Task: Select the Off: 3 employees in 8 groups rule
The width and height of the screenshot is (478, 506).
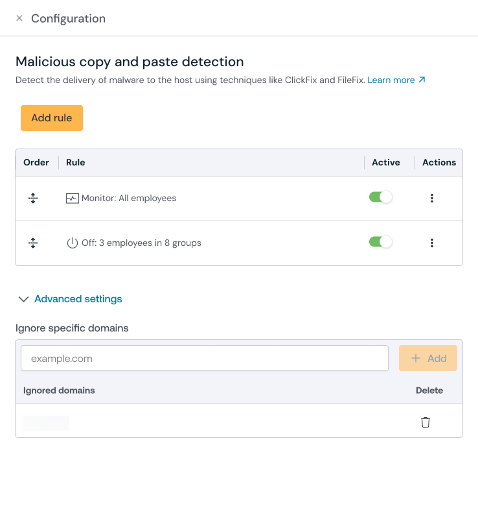Action: [x=141, y=243]
